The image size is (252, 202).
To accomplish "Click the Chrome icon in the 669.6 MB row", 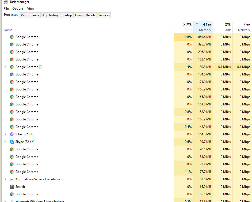I will tap(12, 37).
